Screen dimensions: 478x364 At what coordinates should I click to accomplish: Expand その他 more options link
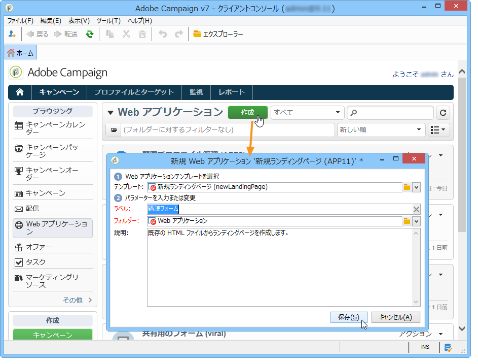tap(77, 300)
